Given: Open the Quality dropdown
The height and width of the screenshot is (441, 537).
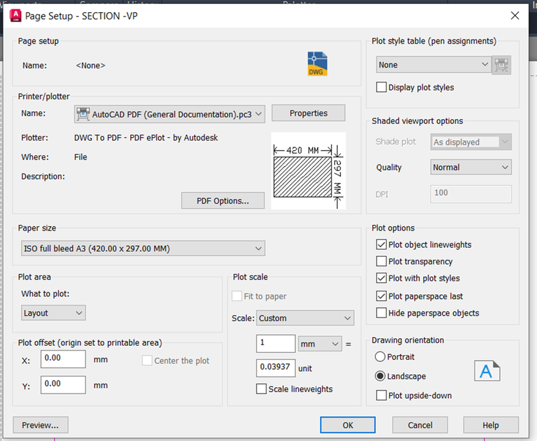Looking at the screenshot, I should click(471, 167).
